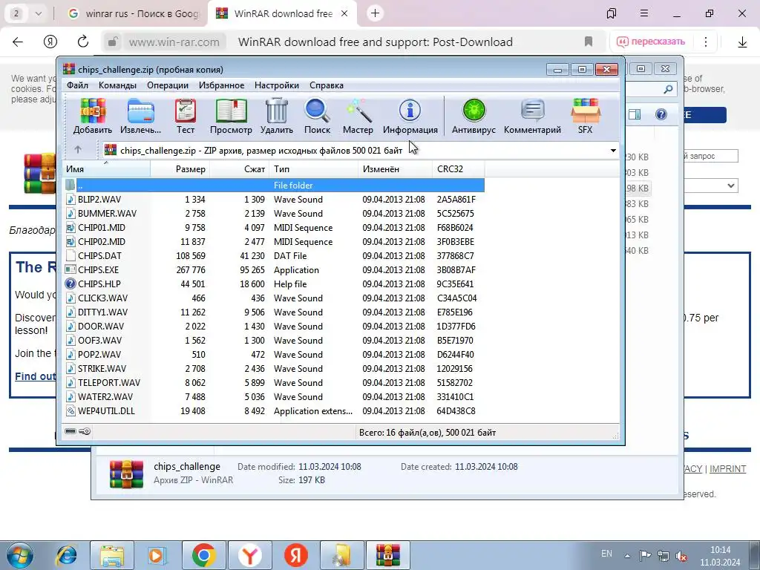Open the browser hamburger menu

pyautogui.click(x=644, y=13)
